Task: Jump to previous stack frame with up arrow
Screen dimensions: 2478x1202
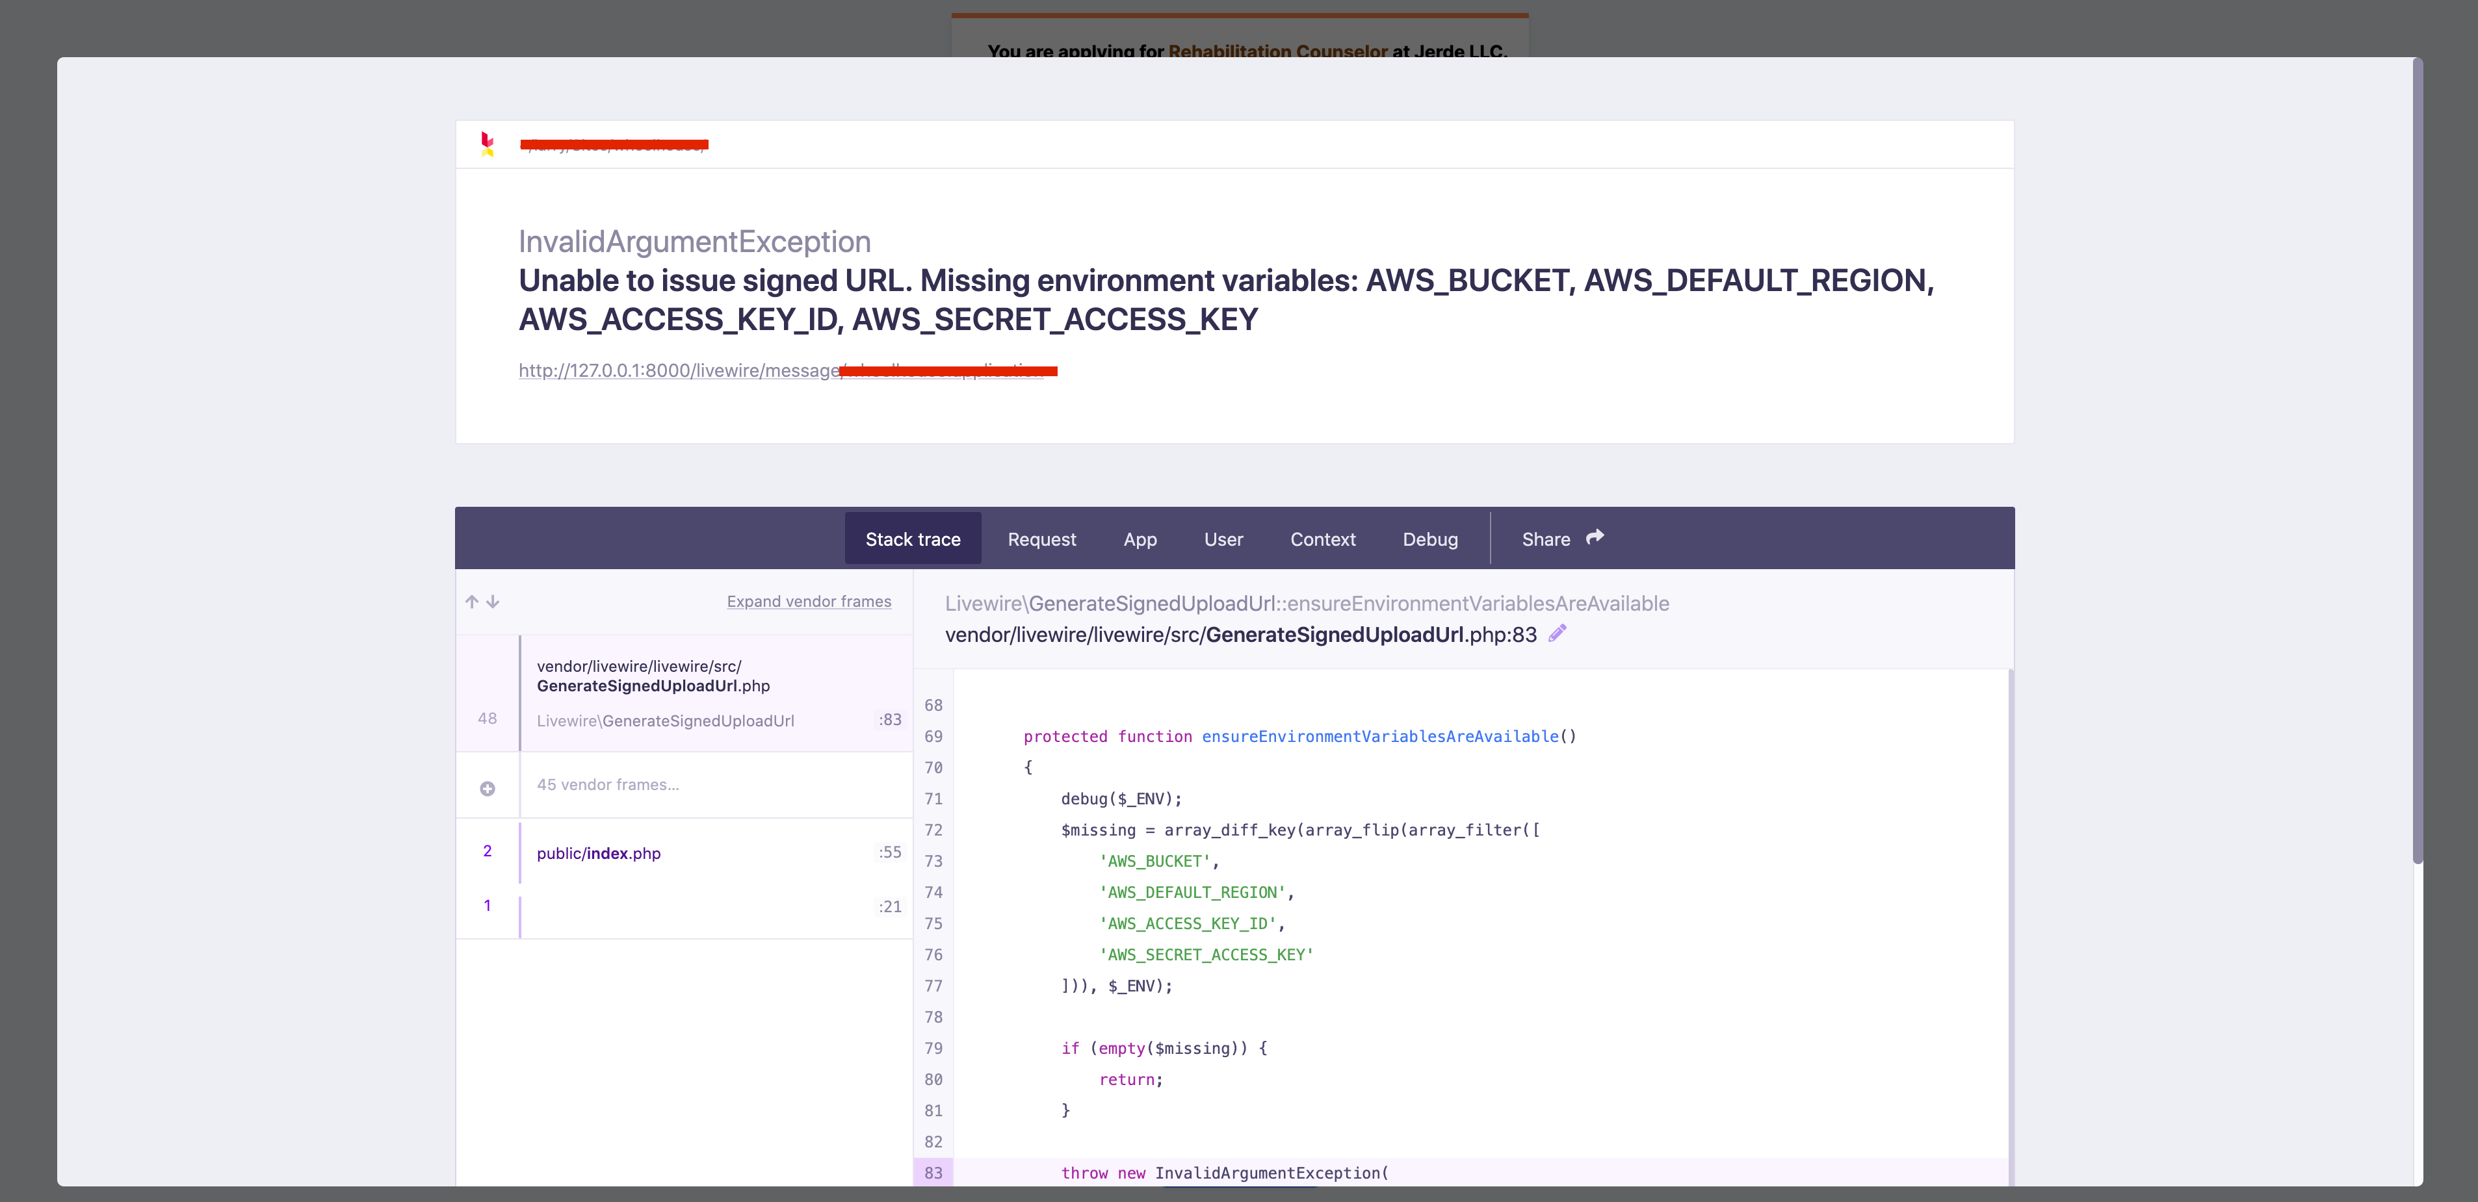Action: point(471,601)
